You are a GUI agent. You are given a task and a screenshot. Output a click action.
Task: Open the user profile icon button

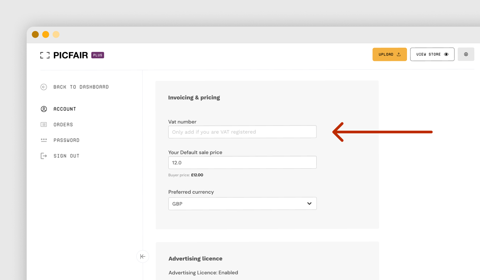(x=466, y=54)
